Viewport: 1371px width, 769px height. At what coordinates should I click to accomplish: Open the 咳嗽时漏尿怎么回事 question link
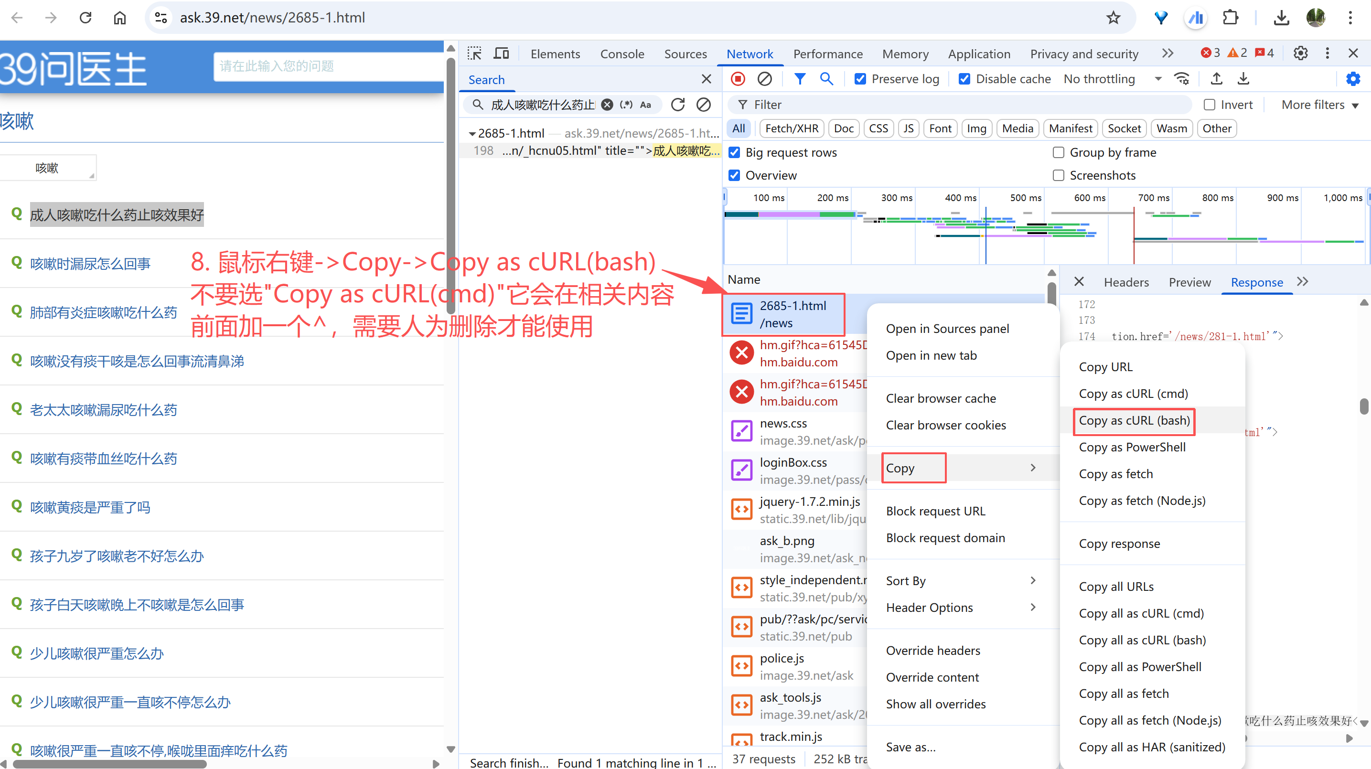click(x=90, y=264)
